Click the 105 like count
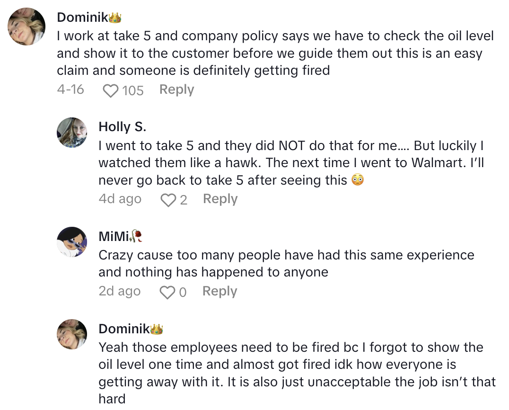 [133, 90]
